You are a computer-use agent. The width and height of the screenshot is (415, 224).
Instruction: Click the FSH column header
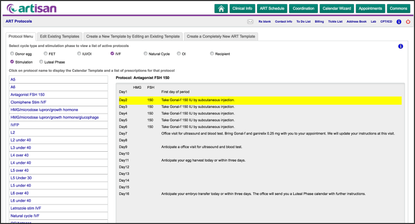point(151,87)
